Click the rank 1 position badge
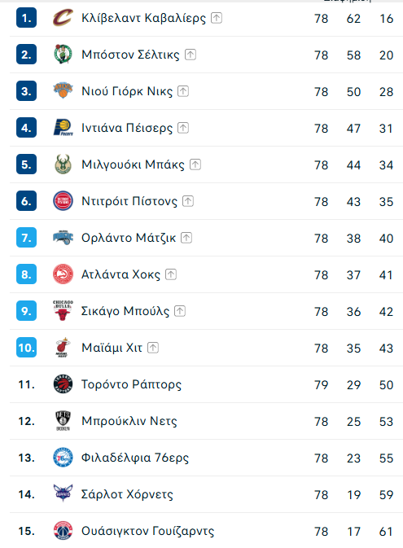Image resolution: width=403 pixels, height=548 pixels. (x=27, y=18)
